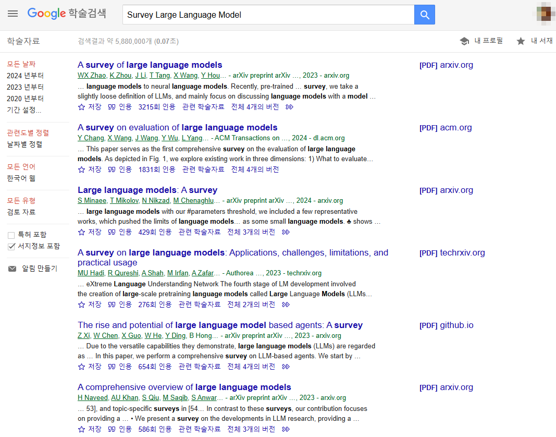Click the envelope 알림 만들기 icon
The image size is (556, 437).
[x=12, y=269]
